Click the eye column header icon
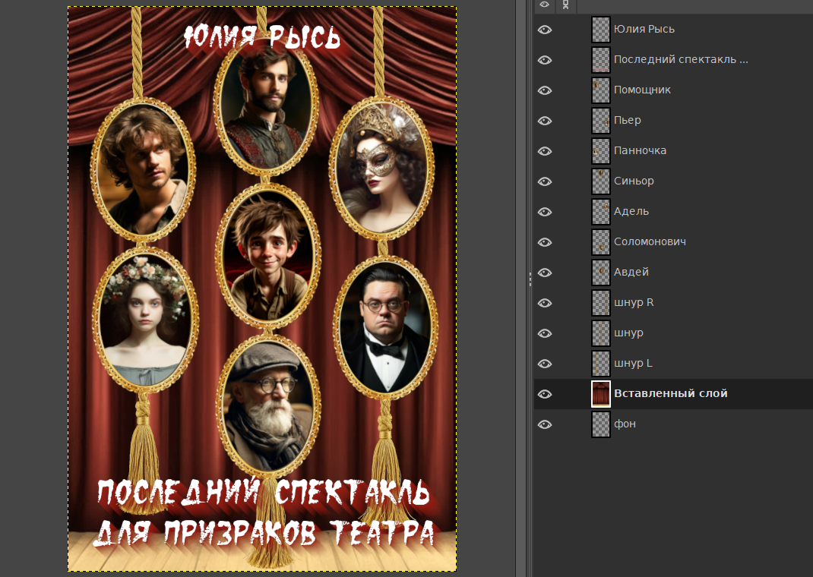 (x=545, y=5)
